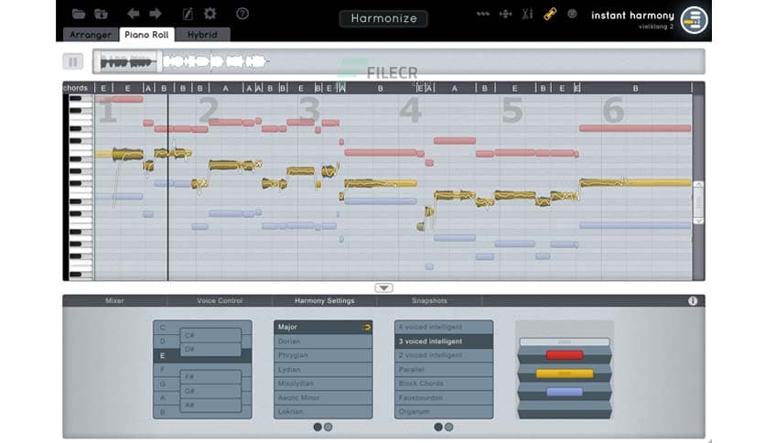Screen dimensions: 765x443
Task: Choose the Major scale
Action: pos(323,327)
